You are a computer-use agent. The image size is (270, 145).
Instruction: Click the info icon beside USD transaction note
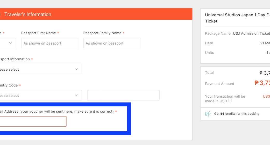coord(230,101)
